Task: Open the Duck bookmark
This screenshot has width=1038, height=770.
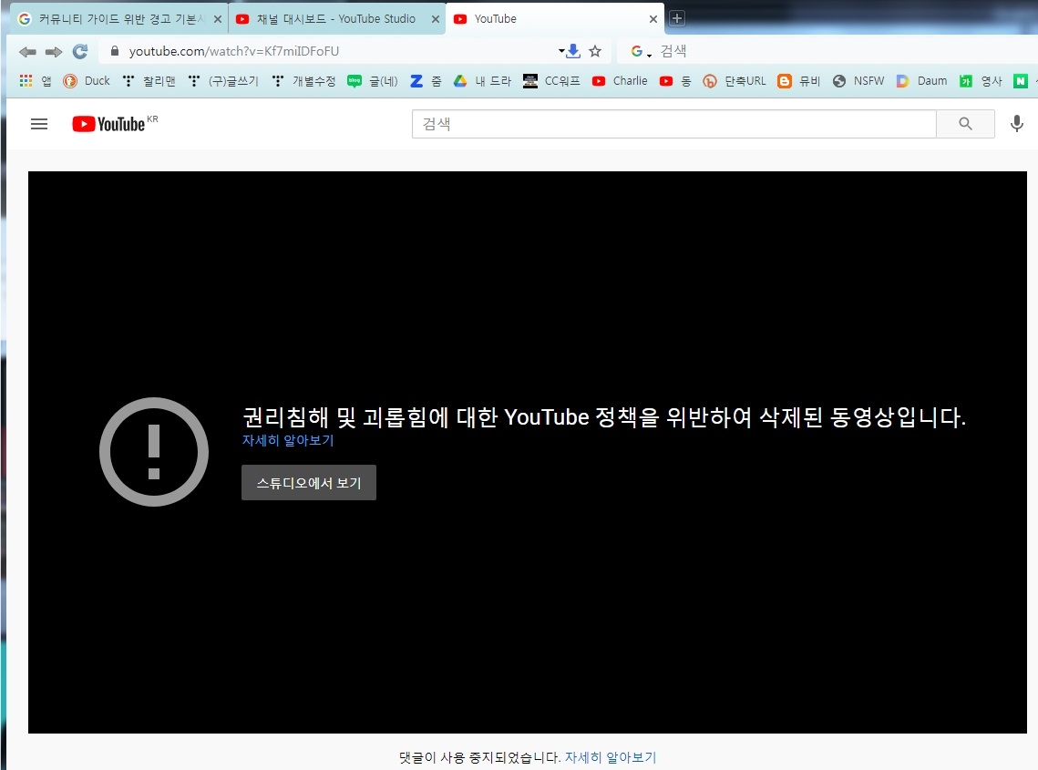Action: coord(87,81)
